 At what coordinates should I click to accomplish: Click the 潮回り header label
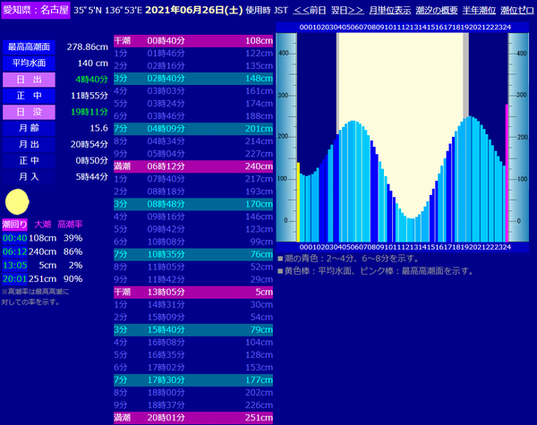(x=14, y=224)
